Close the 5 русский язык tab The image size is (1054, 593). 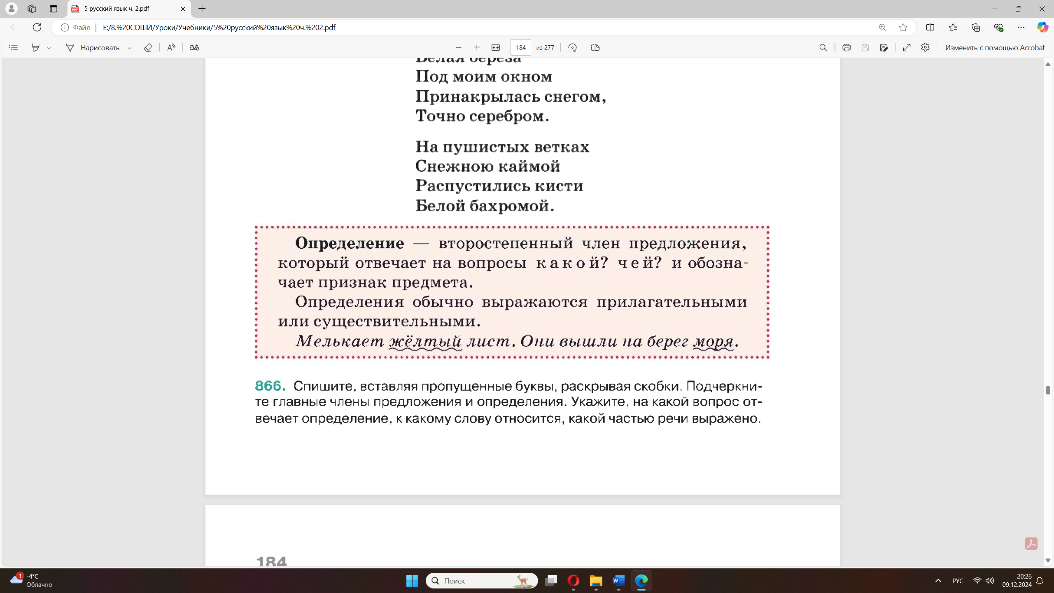coord(183,9)
